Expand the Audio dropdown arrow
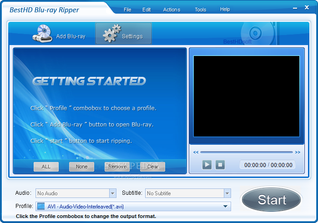The height and width of the screenshot is (223, 318). [x=112, y=193]
